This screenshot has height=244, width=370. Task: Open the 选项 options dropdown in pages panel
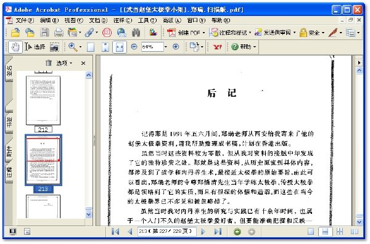[x=64, y=63]
